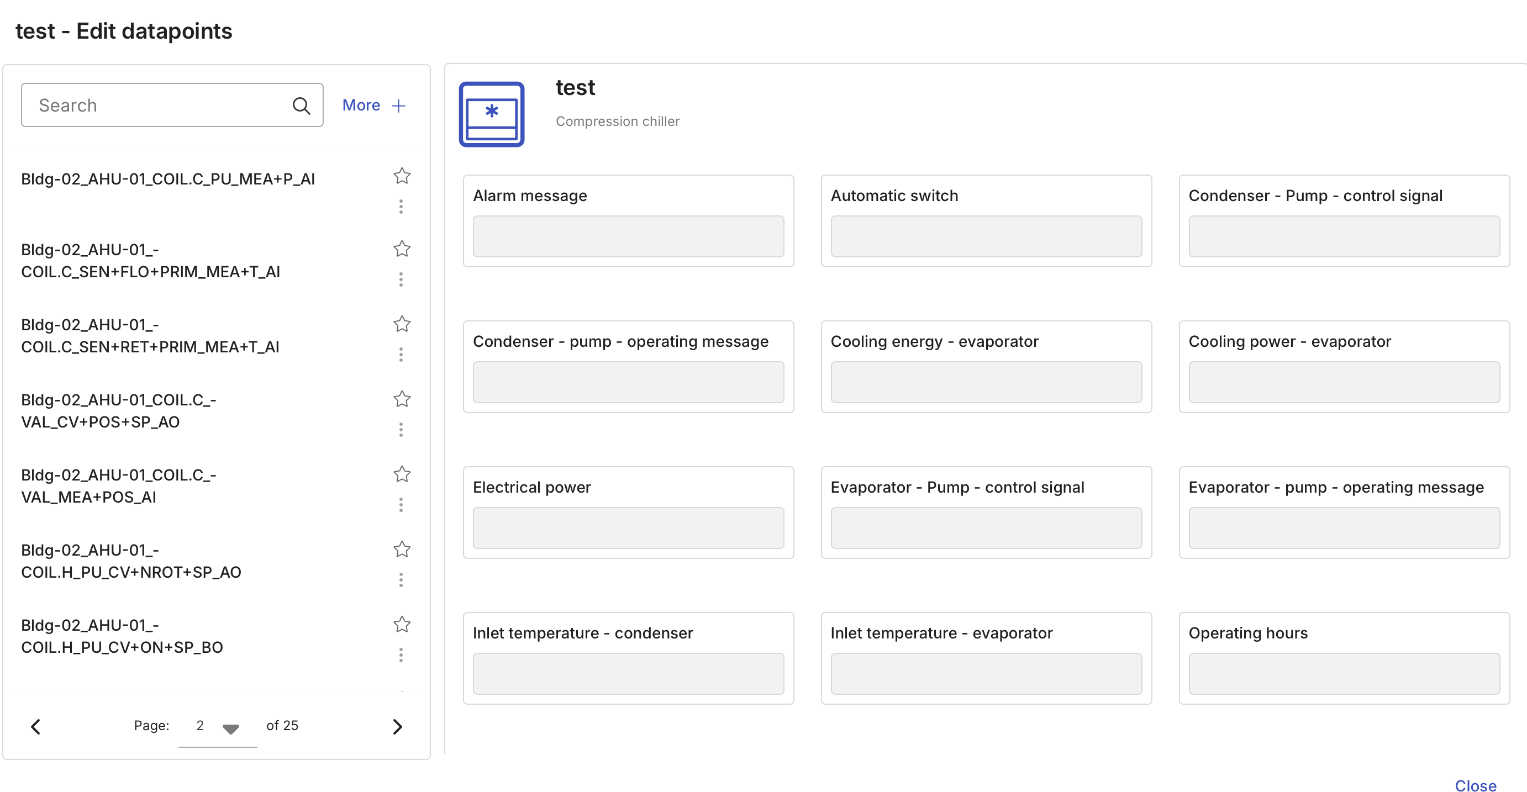This screenshot has width=1527, height=792.
Task: Open options menu for COIL.H_PU_CV+ON+SP_BO
Action: pyautogui.click(x=401, y=655)
